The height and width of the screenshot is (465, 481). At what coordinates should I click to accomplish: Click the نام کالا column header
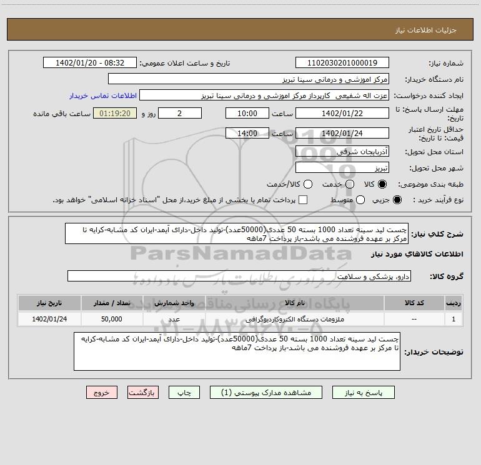294,303
